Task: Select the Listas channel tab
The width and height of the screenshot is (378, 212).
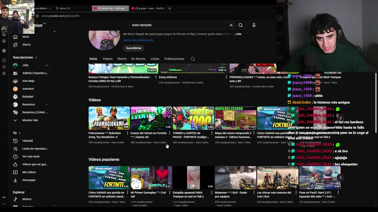Action: coord(155,59)
